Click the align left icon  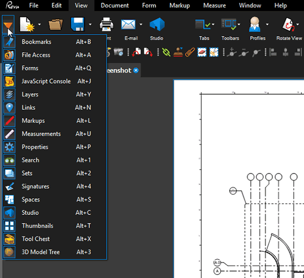point(273,52)
